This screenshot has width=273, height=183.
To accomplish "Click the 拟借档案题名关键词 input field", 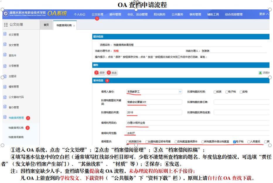I will [x=154, y=102].
